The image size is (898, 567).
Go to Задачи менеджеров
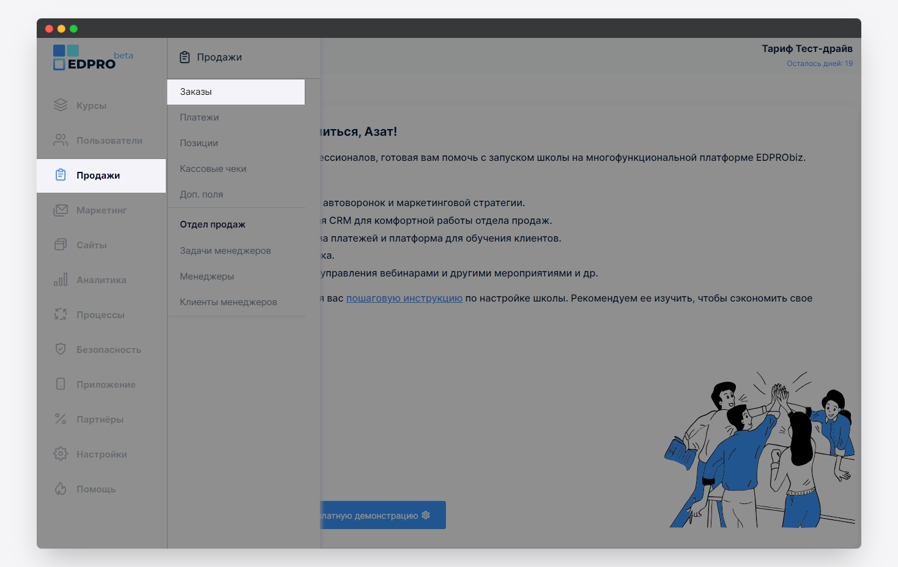225,251
